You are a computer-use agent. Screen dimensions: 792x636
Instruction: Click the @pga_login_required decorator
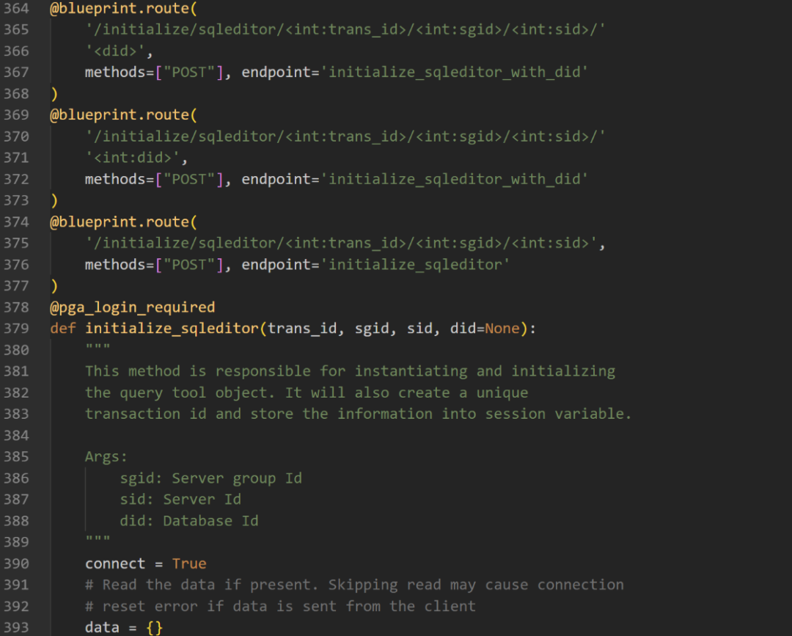132,307
